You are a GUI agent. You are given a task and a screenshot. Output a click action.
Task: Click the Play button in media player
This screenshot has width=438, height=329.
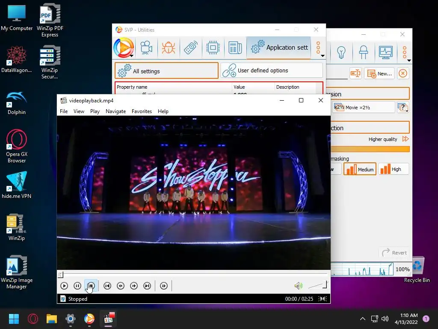coord(64,286)
